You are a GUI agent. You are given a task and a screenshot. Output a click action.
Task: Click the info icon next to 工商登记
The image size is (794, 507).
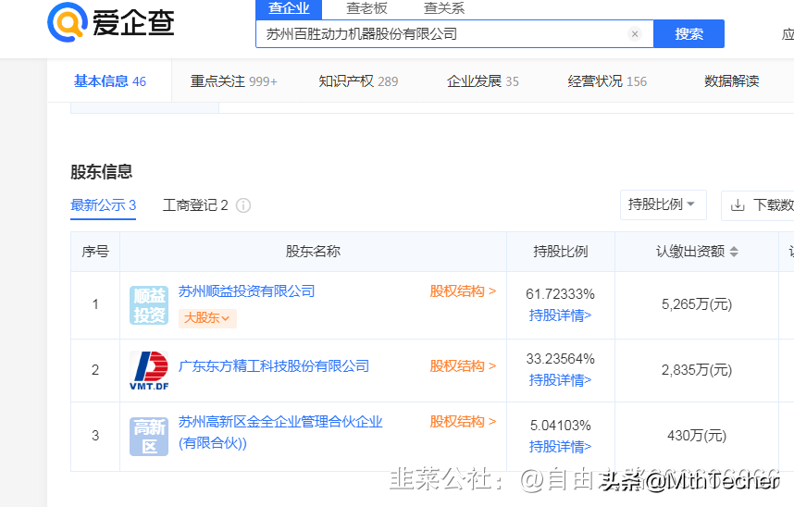(243, 205)
